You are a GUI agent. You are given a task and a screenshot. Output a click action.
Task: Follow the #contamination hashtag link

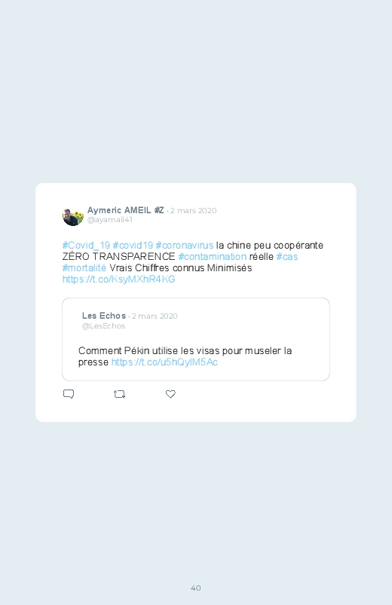[x=213, y=257]
